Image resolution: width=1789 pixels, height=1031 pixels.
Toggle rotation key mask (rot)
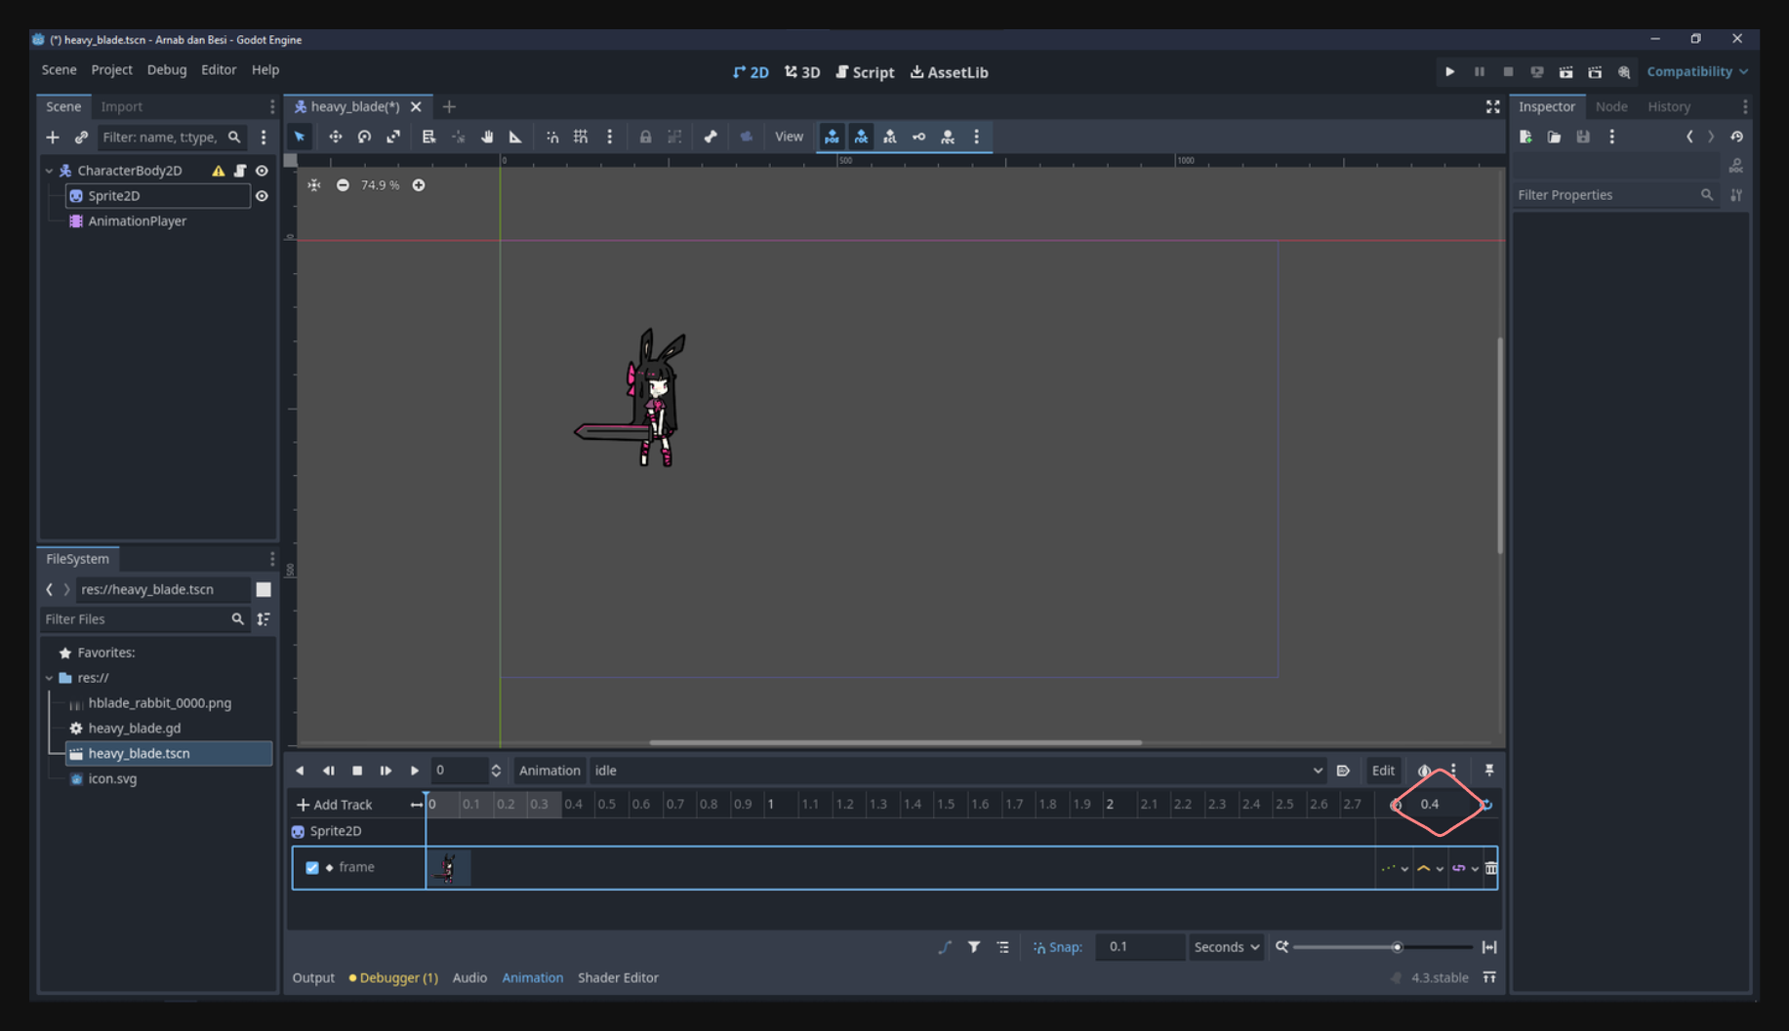[x=861, y=137]
